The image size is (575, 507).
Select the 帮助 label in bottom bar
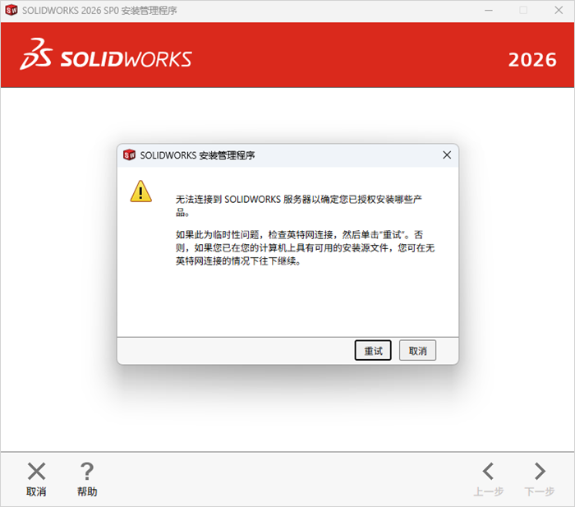click(87, 491)
